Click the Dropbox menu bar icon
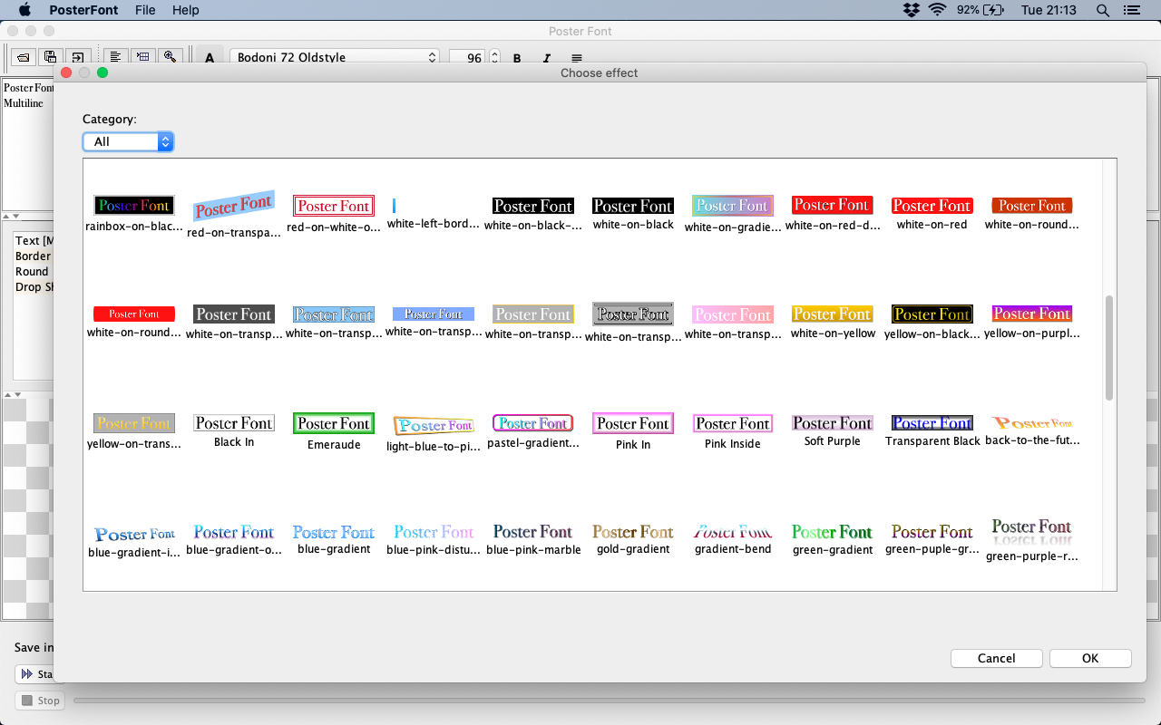 point(912,10)
